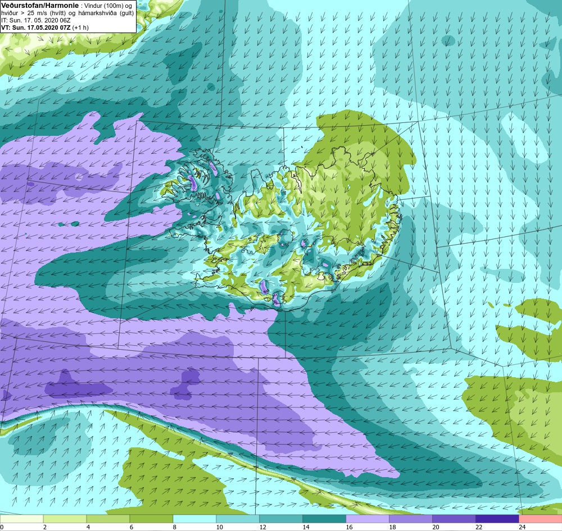Click the 'IT: Sun. 17. 05. 2020 06Z' line

(x=36, y=20)
